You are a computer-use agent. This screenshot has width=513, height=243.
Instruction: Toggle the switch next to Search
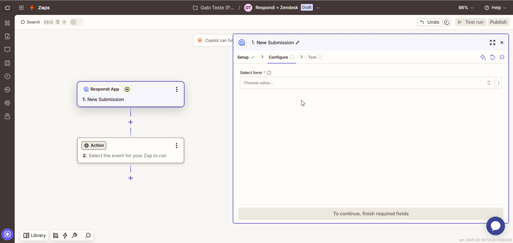76,22
